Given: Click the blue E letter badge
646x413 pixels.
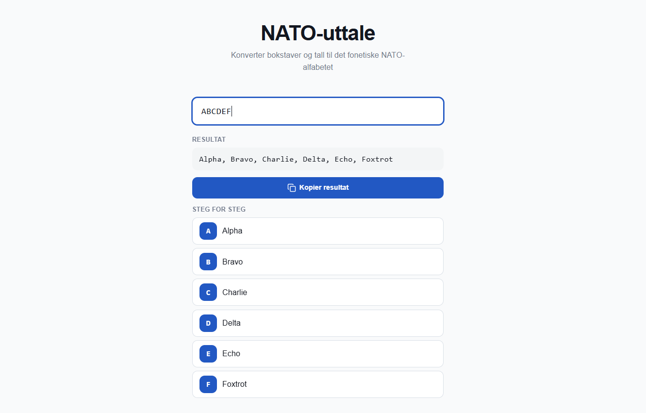Looking at the screenshot, I should tap(208, 354).
